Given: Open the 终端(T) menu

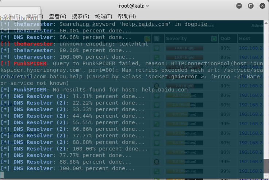Looking at the screenshot, I should (104, 16).
